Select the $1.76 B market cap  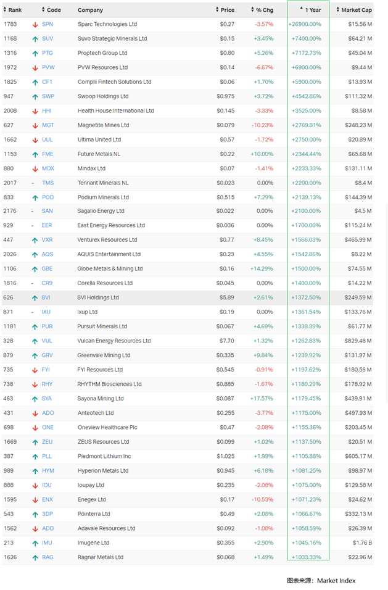(363, 543)
